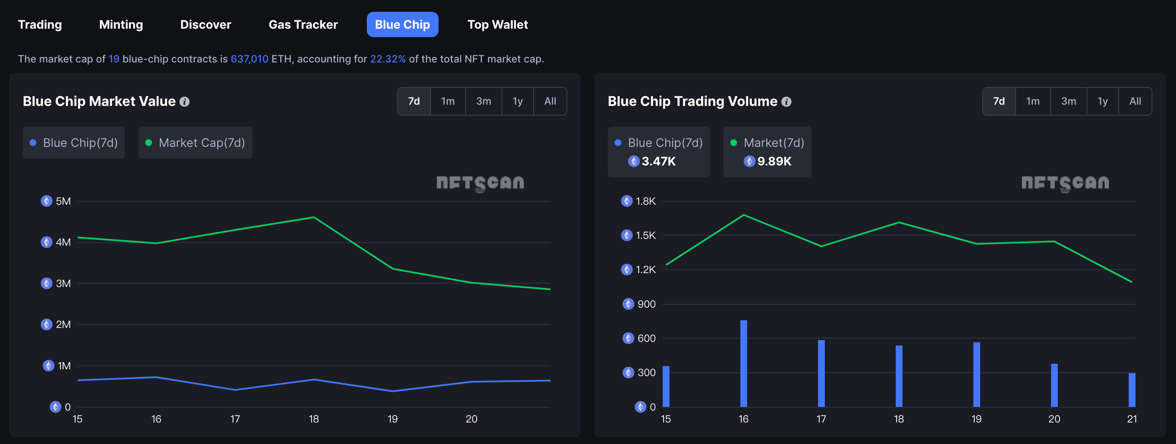The height and width of the screenshot is (444, 1176).
Task: Click the 637,010 market cap value
Action: pos(249,59)
